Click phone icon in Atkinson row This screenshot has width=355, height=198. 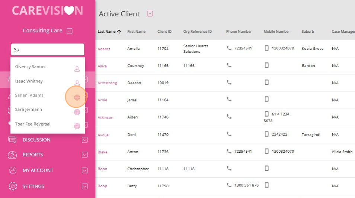229,116
